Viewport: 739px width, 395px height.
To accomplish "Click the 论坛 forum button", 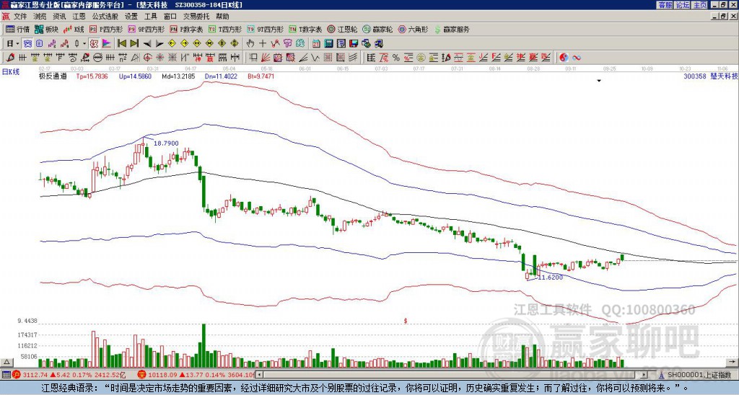I will pos(683,5).
